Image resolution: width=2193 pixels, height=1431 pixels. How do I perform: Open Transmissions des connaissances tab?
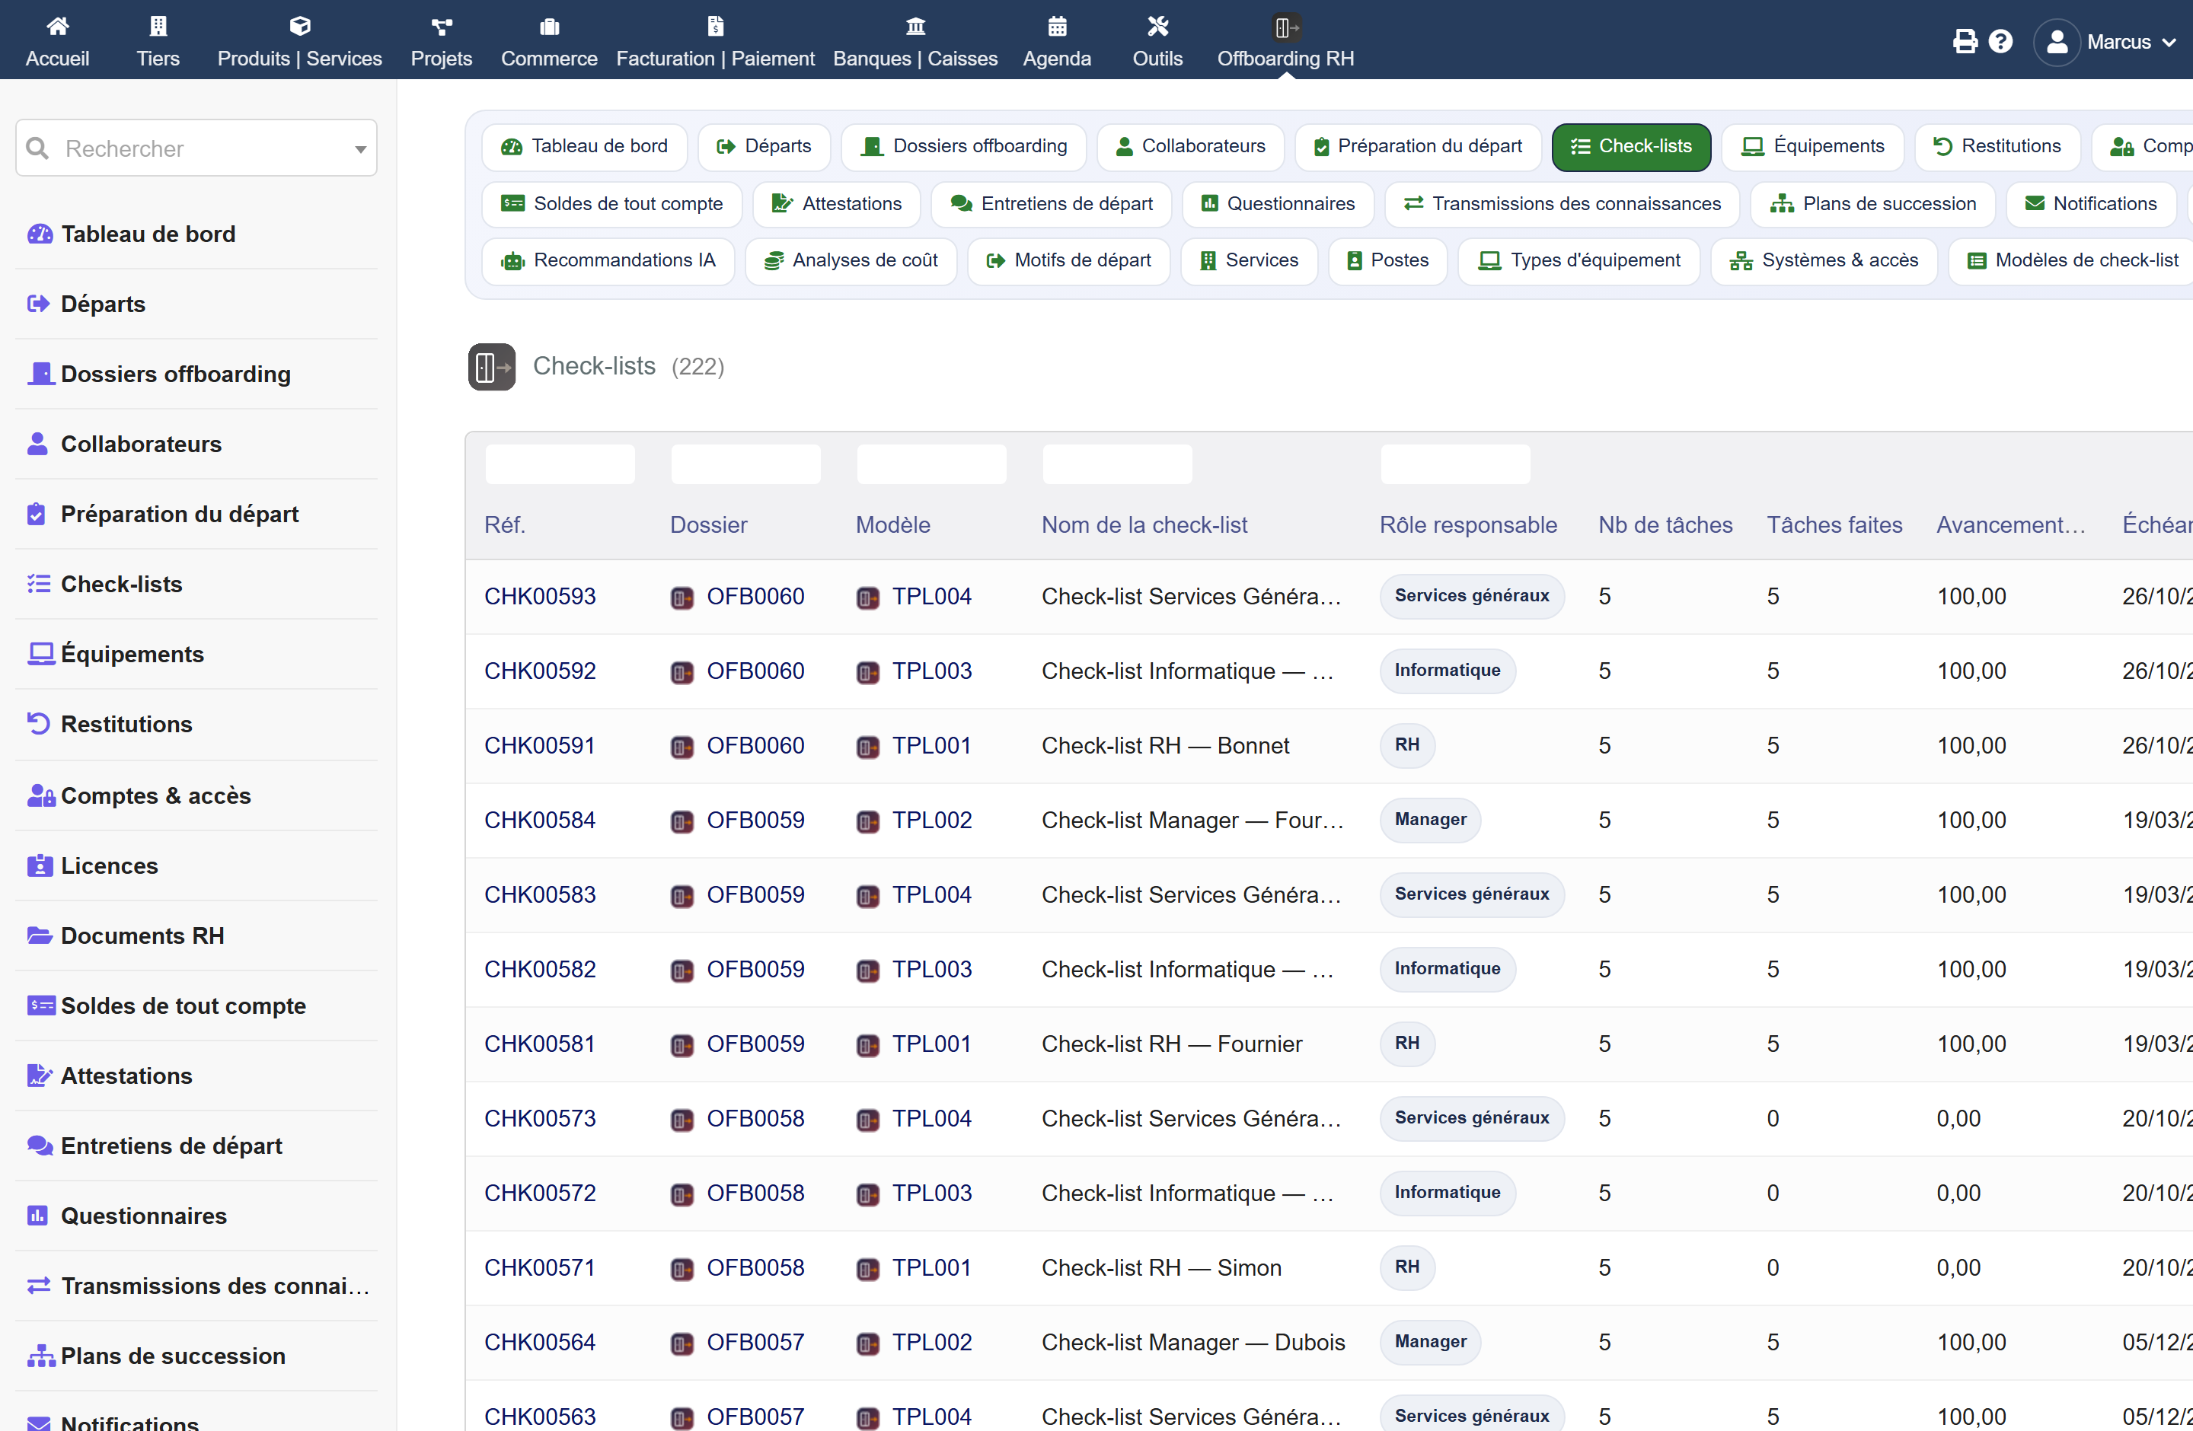click(x=1562, y=205)
